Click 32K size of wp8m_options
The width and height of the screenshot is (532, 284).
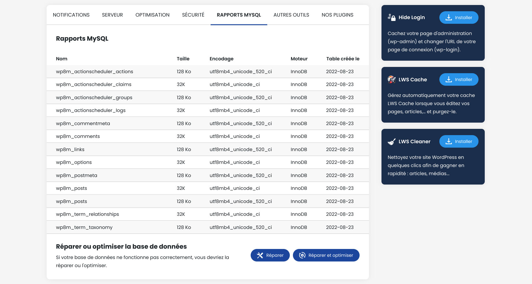coord(181,162)
